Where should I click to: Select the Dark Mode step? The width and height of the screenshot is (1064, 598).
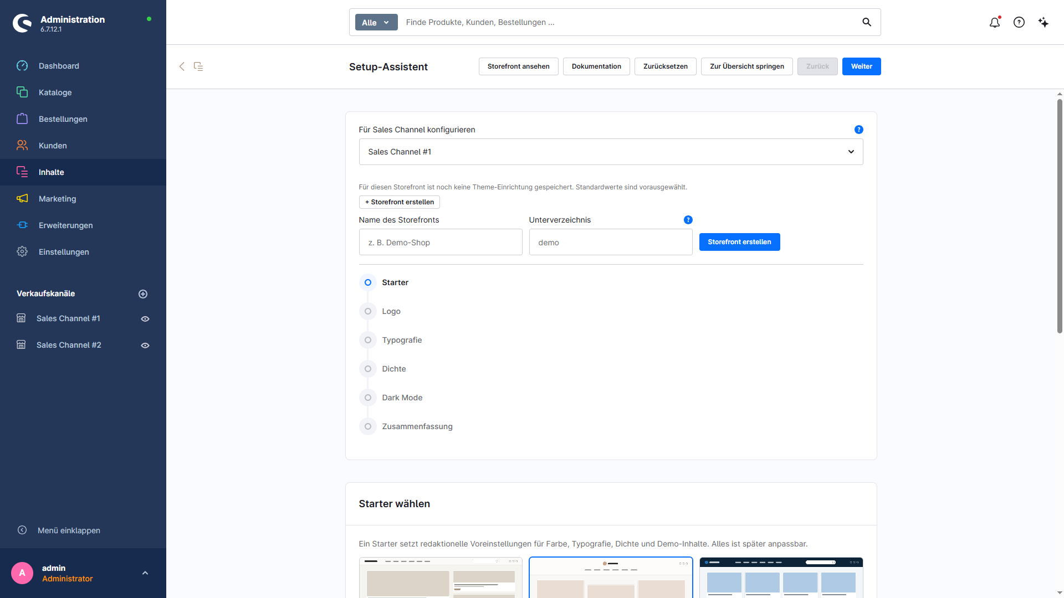391,398
